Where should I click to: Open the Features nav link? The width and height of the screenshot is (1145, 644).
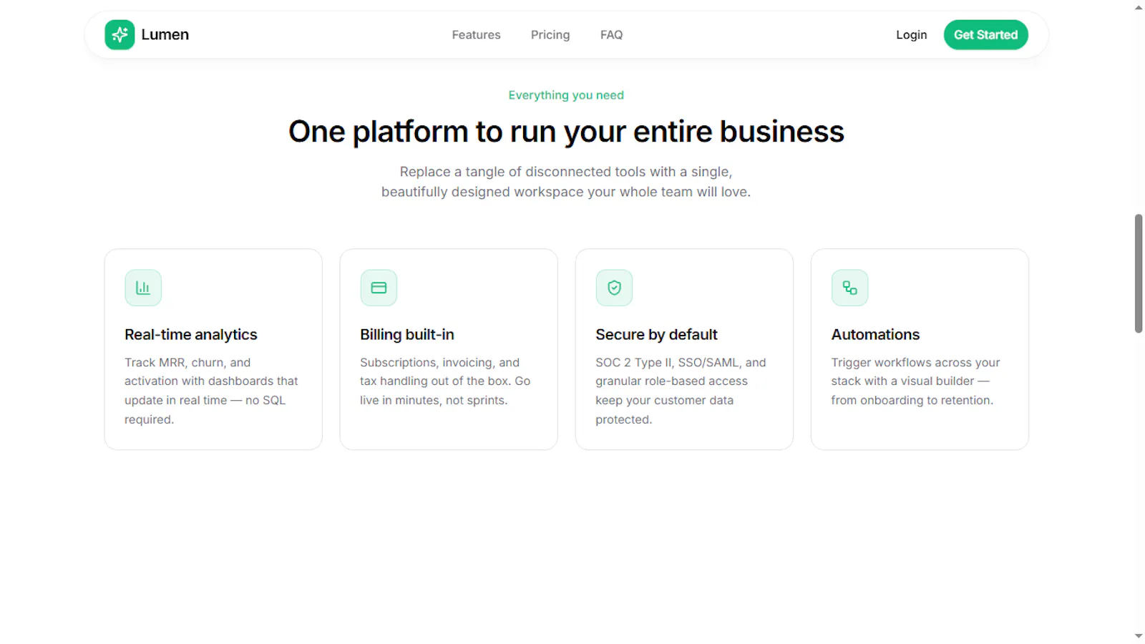(476, 34)
